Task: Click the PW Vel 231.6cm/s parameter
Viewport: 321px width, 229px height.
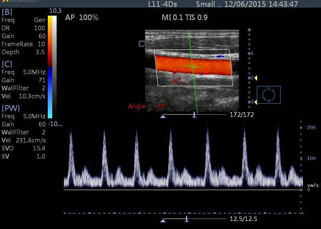Action: 23,140
